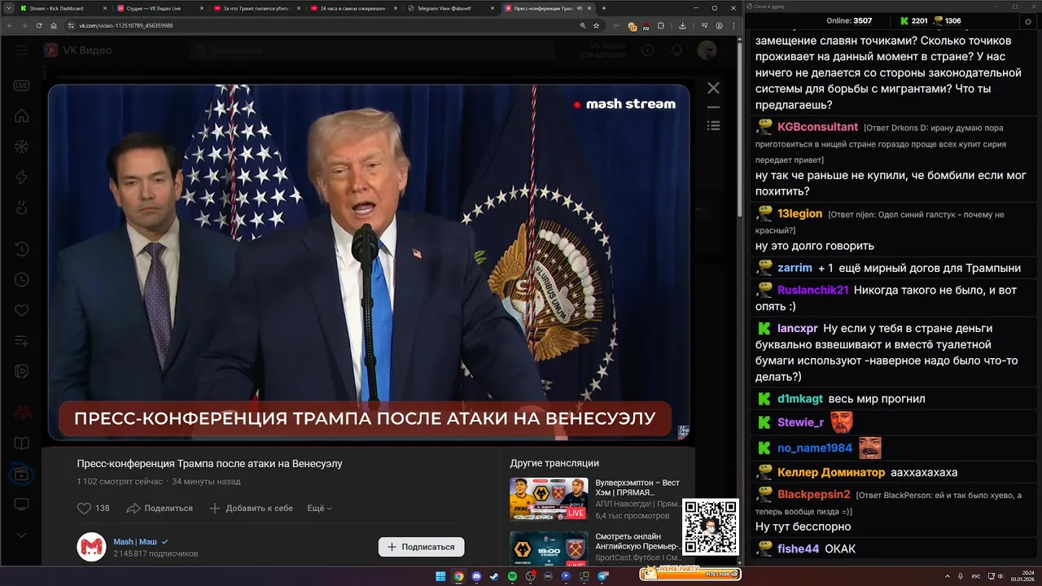The image size is (1042, 586).
Task: Open the zoom magnifier icon in address bar
Action: (x=583, y=25)
